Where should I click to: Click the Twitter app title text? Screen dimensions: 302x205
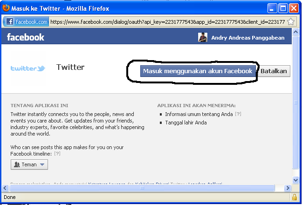[70, 67]
